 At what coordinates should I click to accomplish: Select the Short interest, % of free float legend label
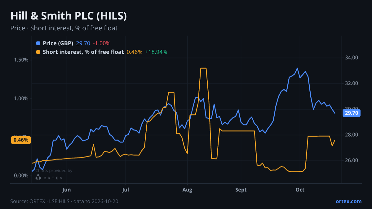tap(83, 52)
